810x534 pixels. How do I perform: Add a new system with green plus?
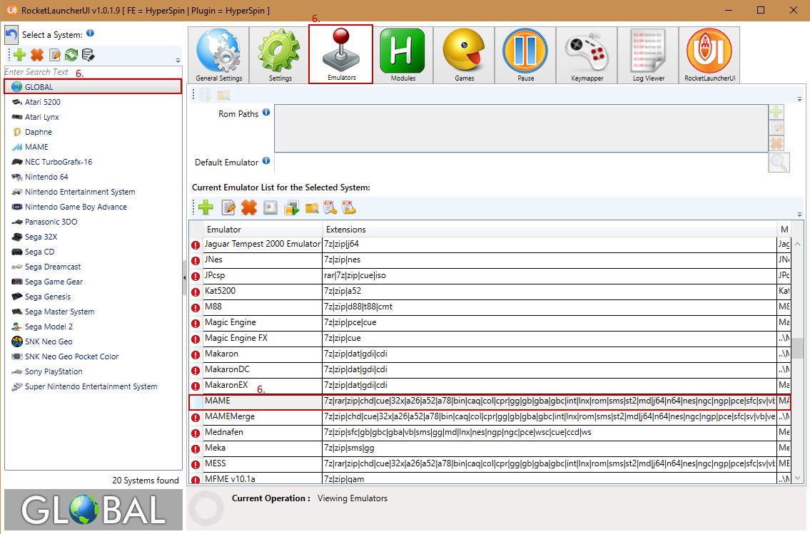[20, 55]
